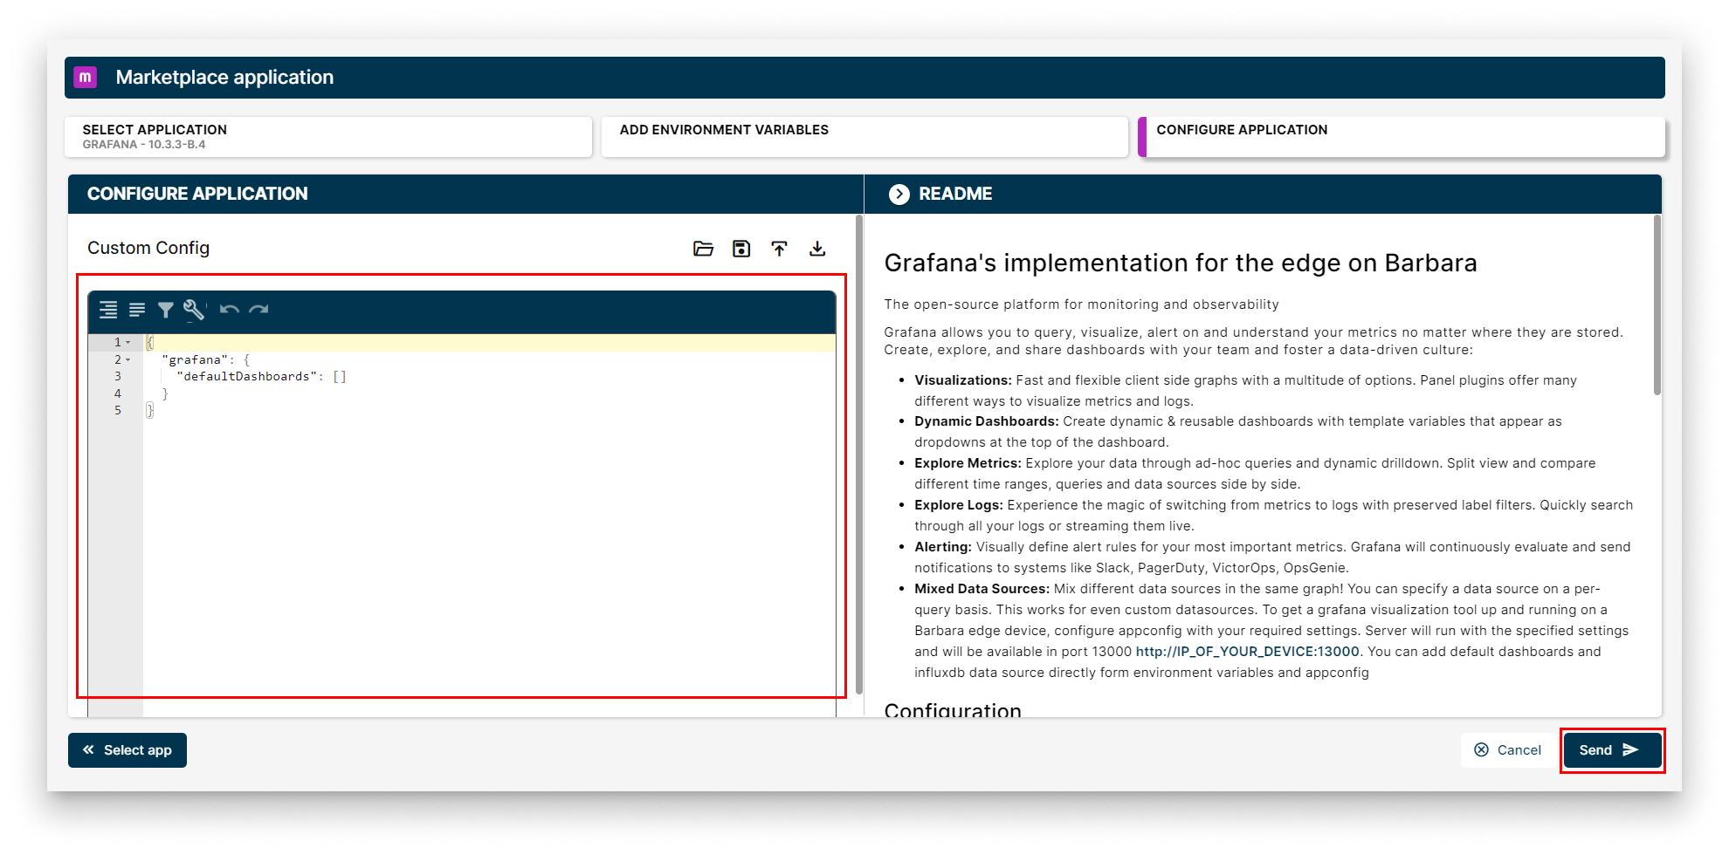1729x848 pixels.
Task: Save the custom config with the floppy icon
Action: pyautogui.click(x=741, y=248)
